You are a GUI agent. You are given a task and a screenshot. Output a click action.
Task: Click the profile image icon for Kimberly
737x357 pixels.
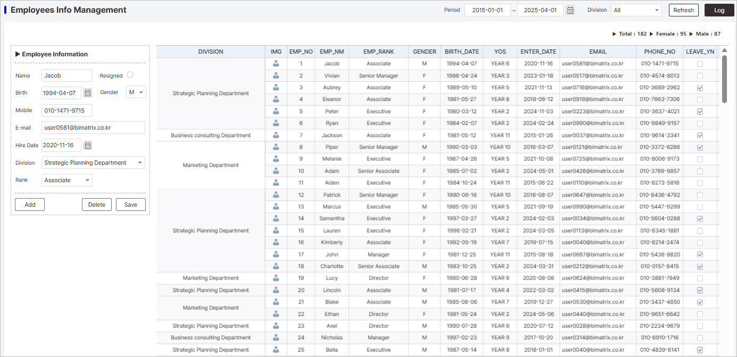pos(276,242)
